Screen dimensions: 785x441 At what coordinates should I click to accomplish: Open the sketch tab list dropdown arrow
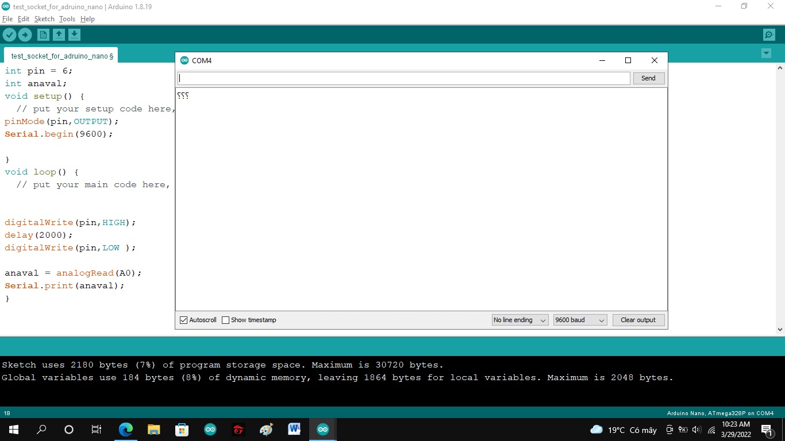tap(766, 53)
